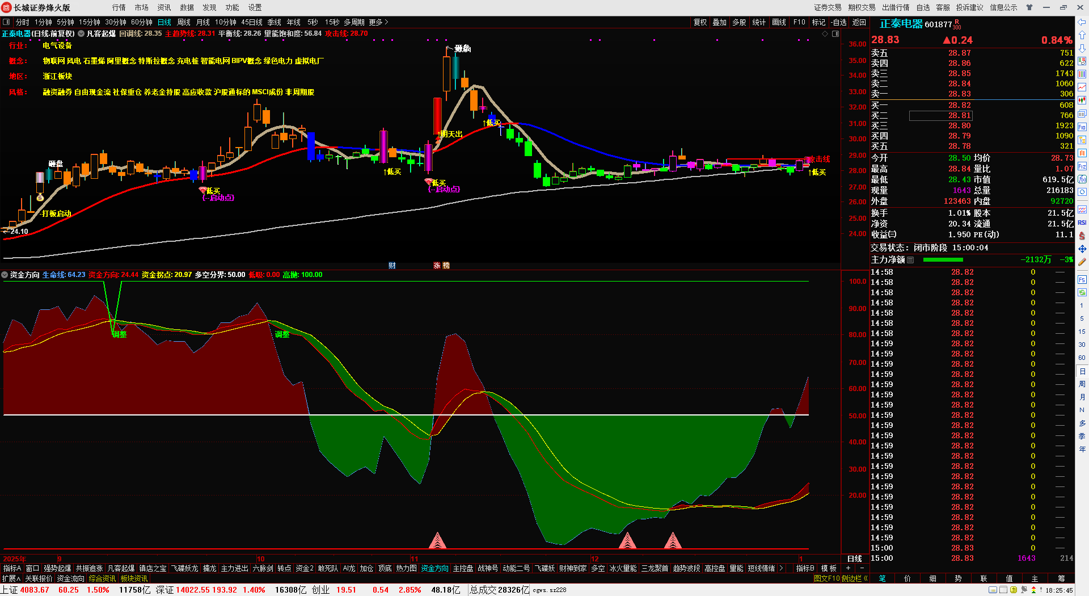1089x596 pixels.
Task: Select the pencil drawing tool icon
Action: tap(1082, 262)
